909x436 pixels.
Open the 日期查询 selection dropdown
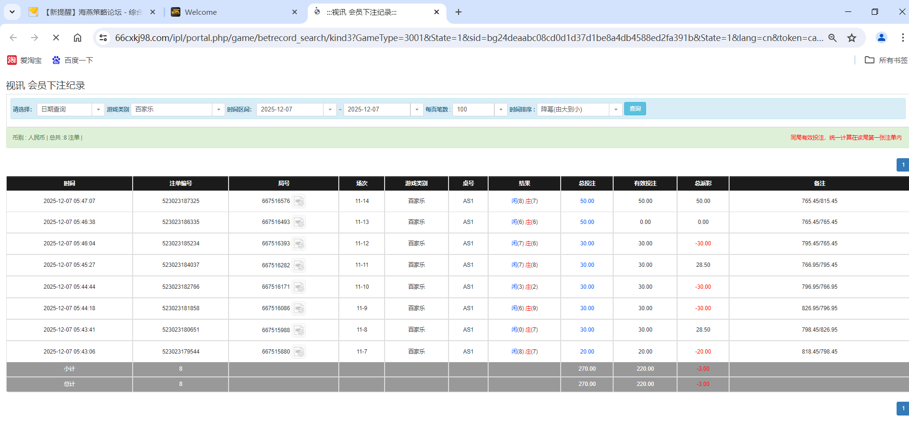coord(98,109)
